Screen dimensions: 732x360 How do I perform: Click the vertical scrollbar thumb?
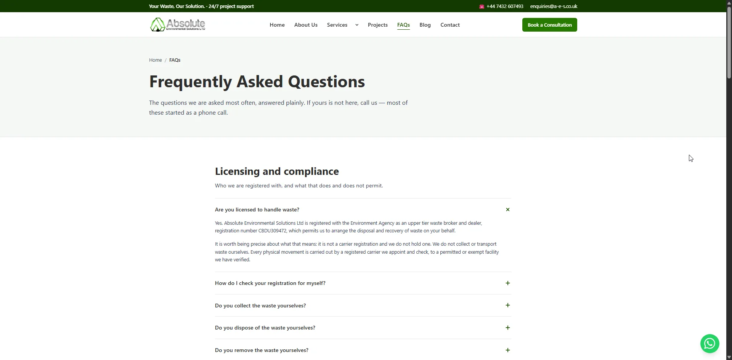point(729,42)
